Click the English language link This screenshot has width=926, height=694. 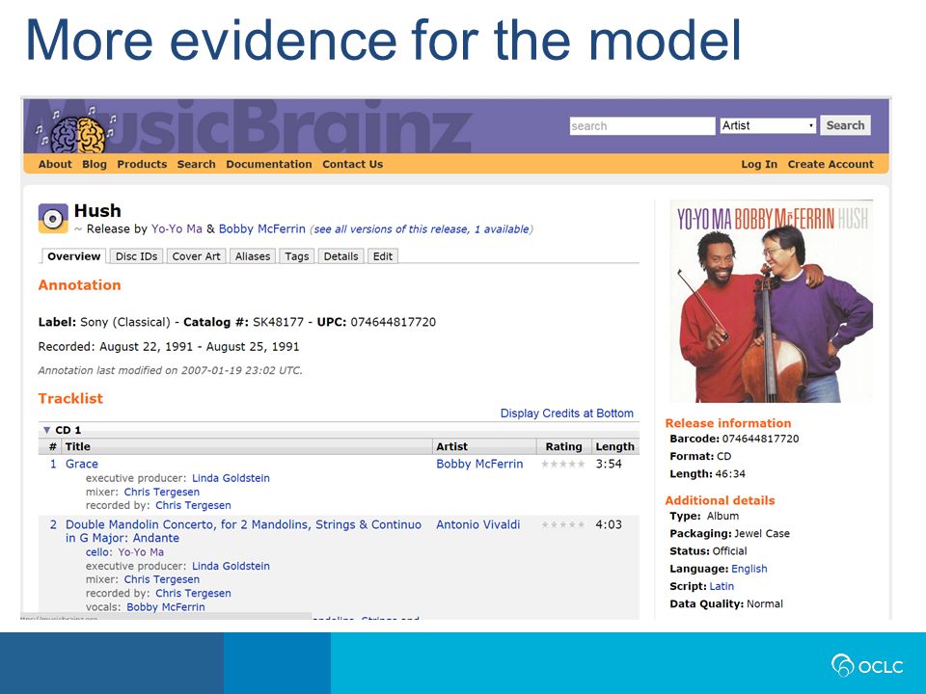[x=749, y=569]
